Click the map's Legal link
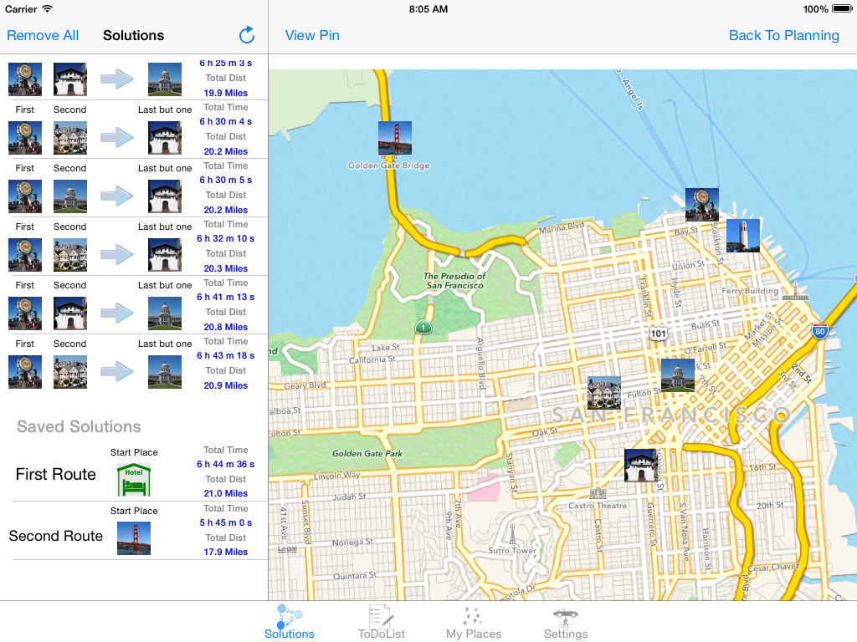Image resolution: width=857 pixels, height=642 pixels. coord(288,548)
